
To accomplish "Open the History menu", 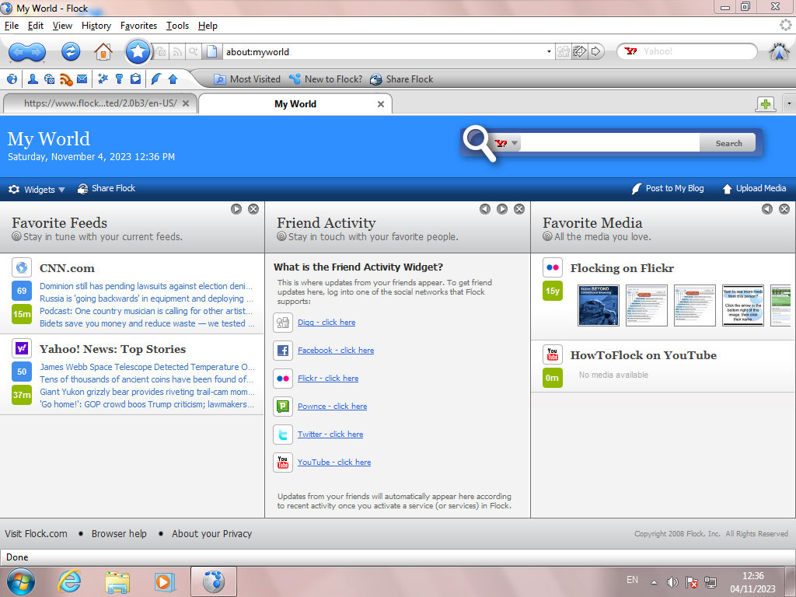I will coord(96,26).
